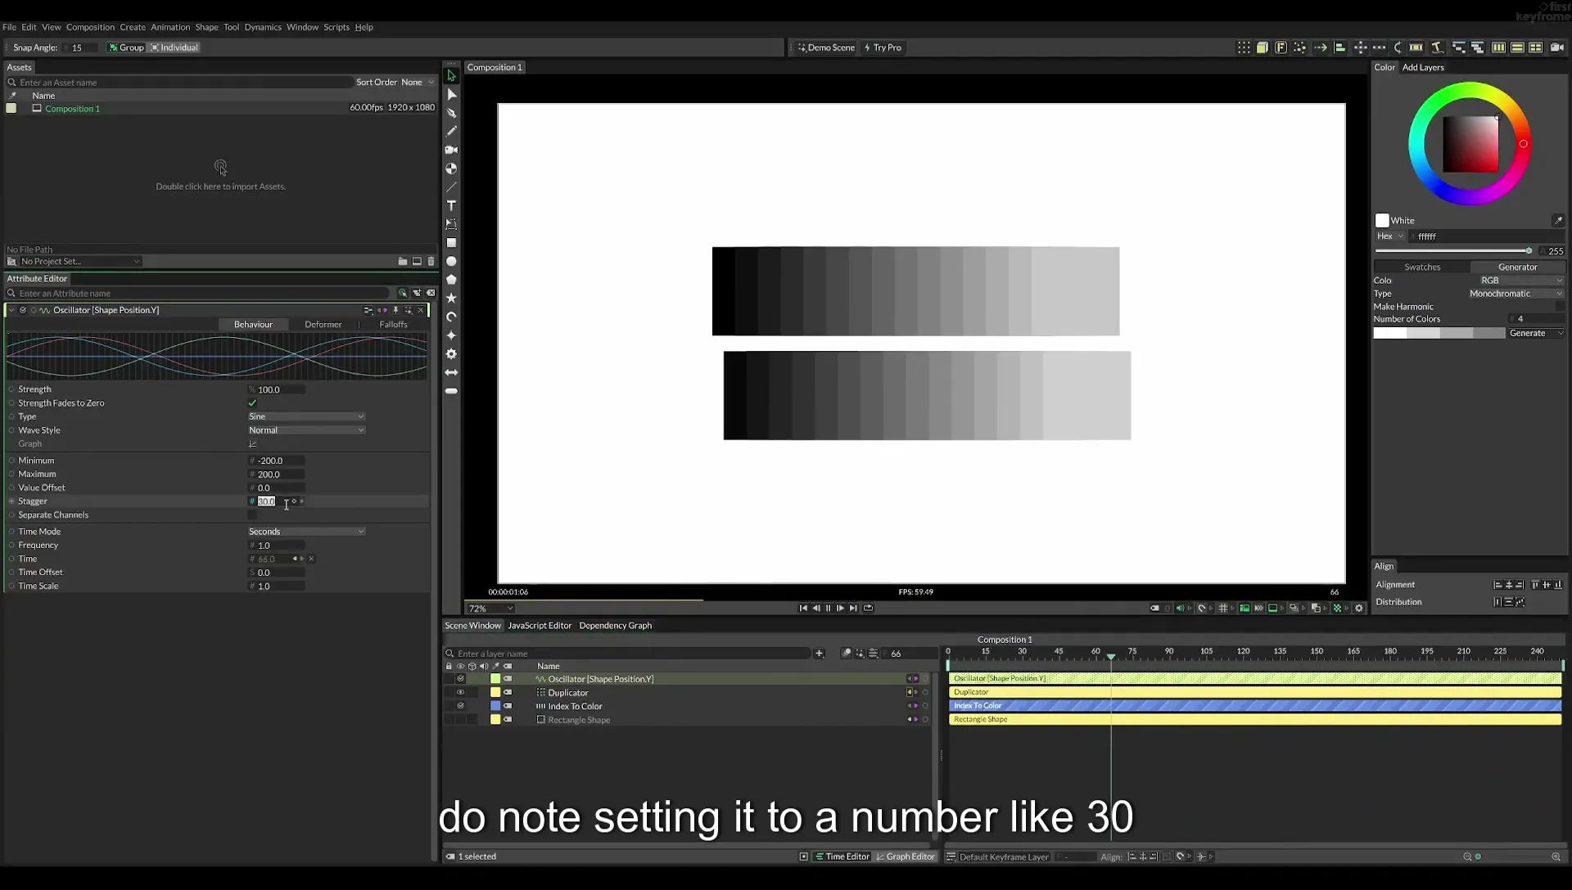Uncheck Strength Fades to Zero
Viewport: 1572px width, 890px height.
(x=252, y=403)
